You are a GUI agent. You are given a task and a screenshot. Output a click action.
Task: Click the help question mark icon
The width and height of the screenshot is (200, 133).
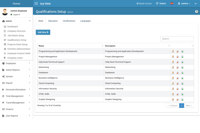196,12
